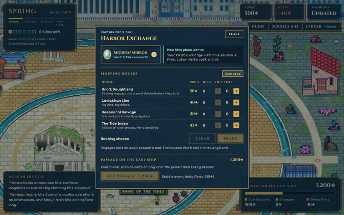Image resolution: width=344 pixels, height=215 pixels.
Task: Select the Autumn season tab
Action: pyautogui.click(x=47, y=22)
